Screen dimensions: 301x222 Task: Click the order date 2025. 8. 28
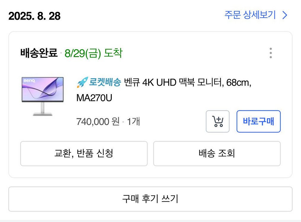[x=34, y=15]
